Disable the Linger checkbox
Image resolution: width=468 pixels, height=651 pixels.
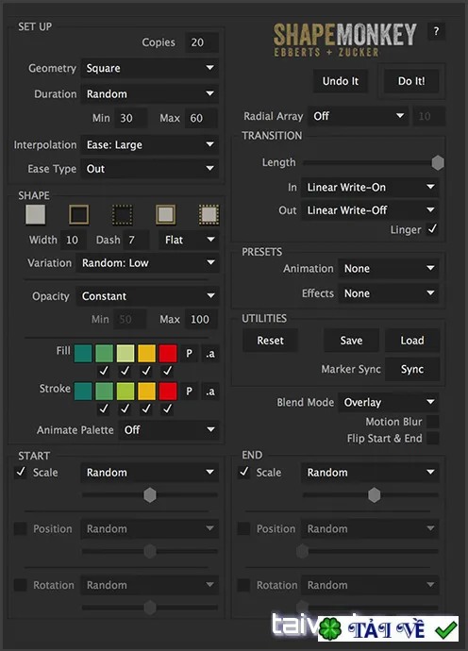pyautogui.click(x=432, y=228)
